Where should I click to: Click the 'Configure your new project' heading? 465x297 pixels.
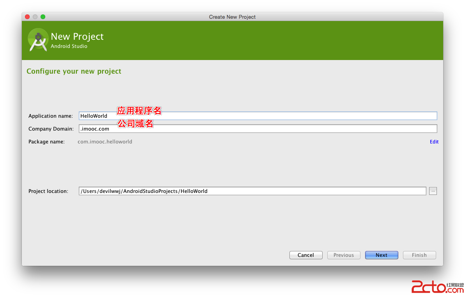pos(74,71)
